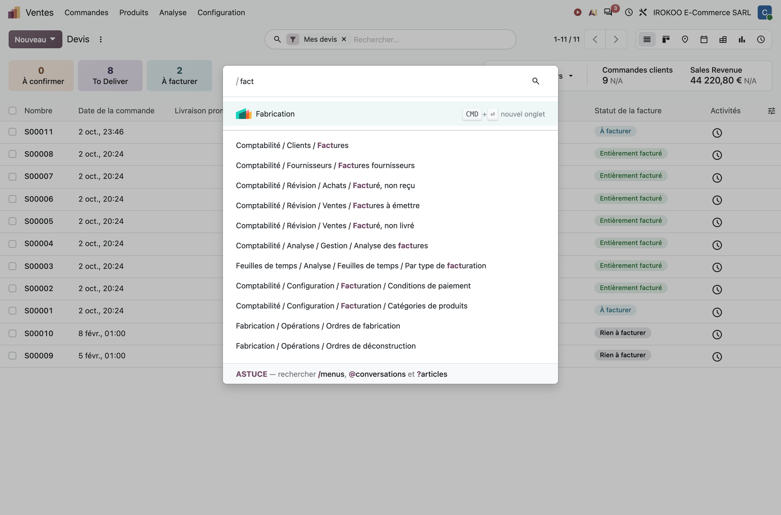Switch to calendar view
The width and height of the screenshot is (781, 515).
point(704,39)
